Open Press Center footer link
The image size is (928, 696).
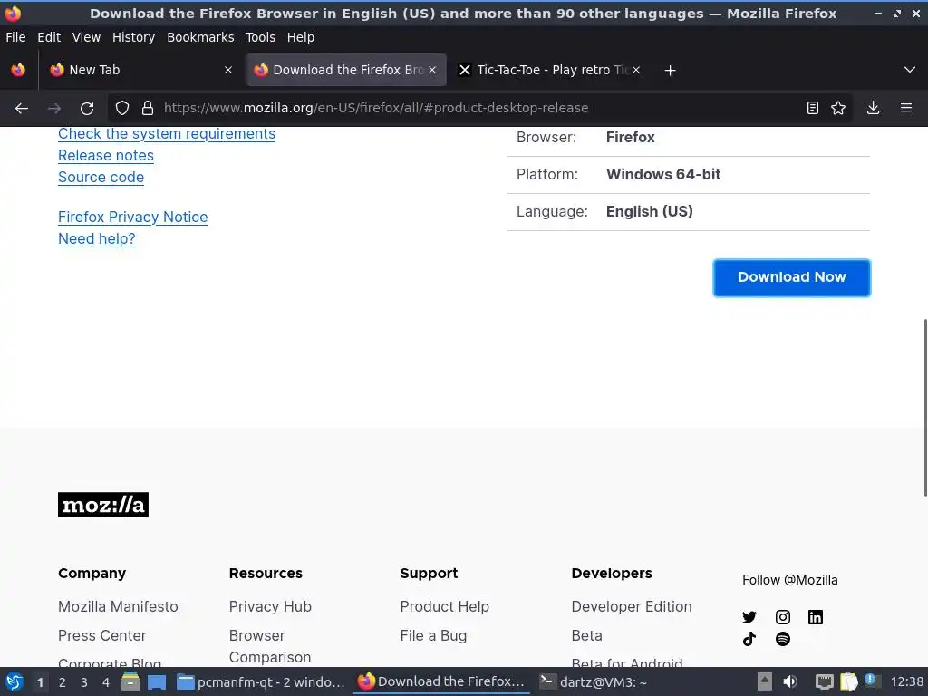(x=101, y=635)
